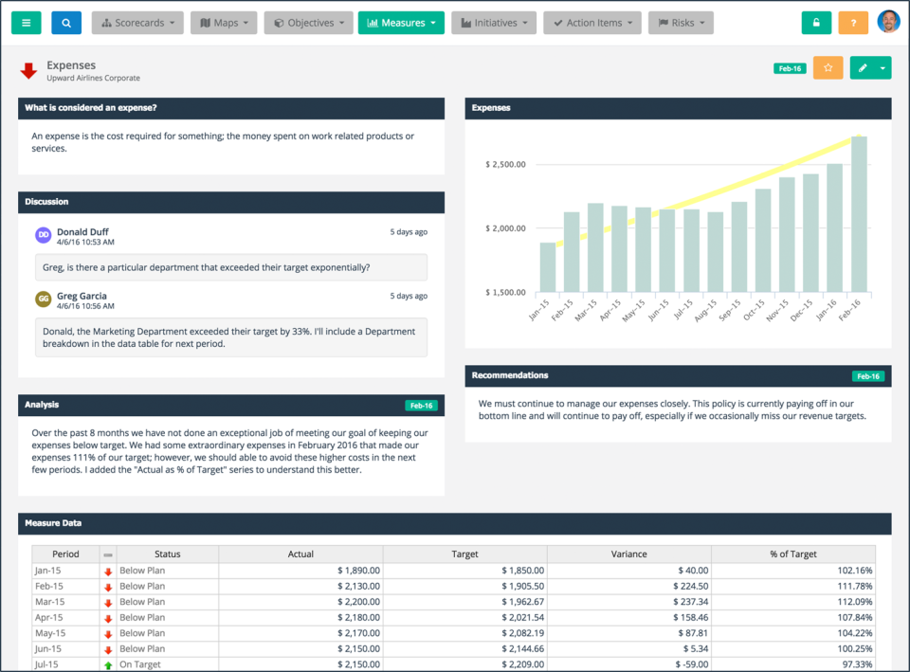The height and width of the screenshot is (672, 910).
Task: Open the Maps dropdown menu
Action: pyautogui.click(x=224, y=23)
